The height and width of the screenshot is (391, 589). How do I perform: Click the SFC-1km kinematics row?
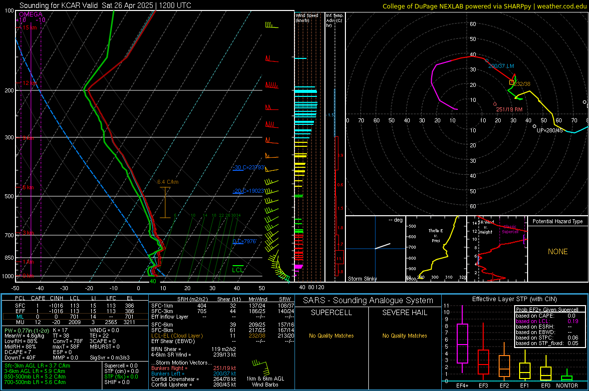point(223,306)
